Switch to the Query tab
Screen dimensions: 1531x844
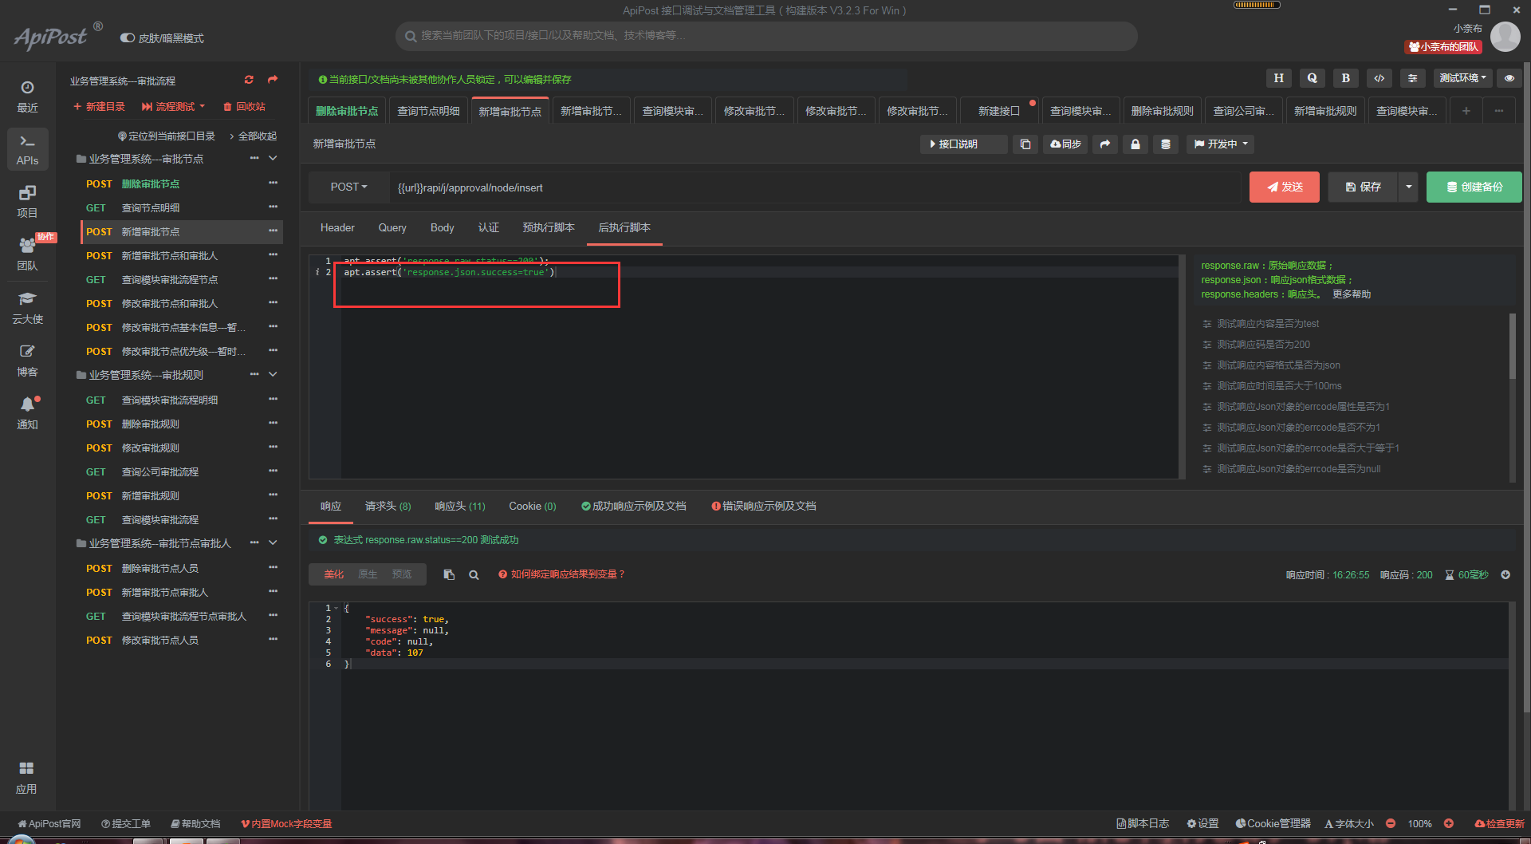[392, 228]
